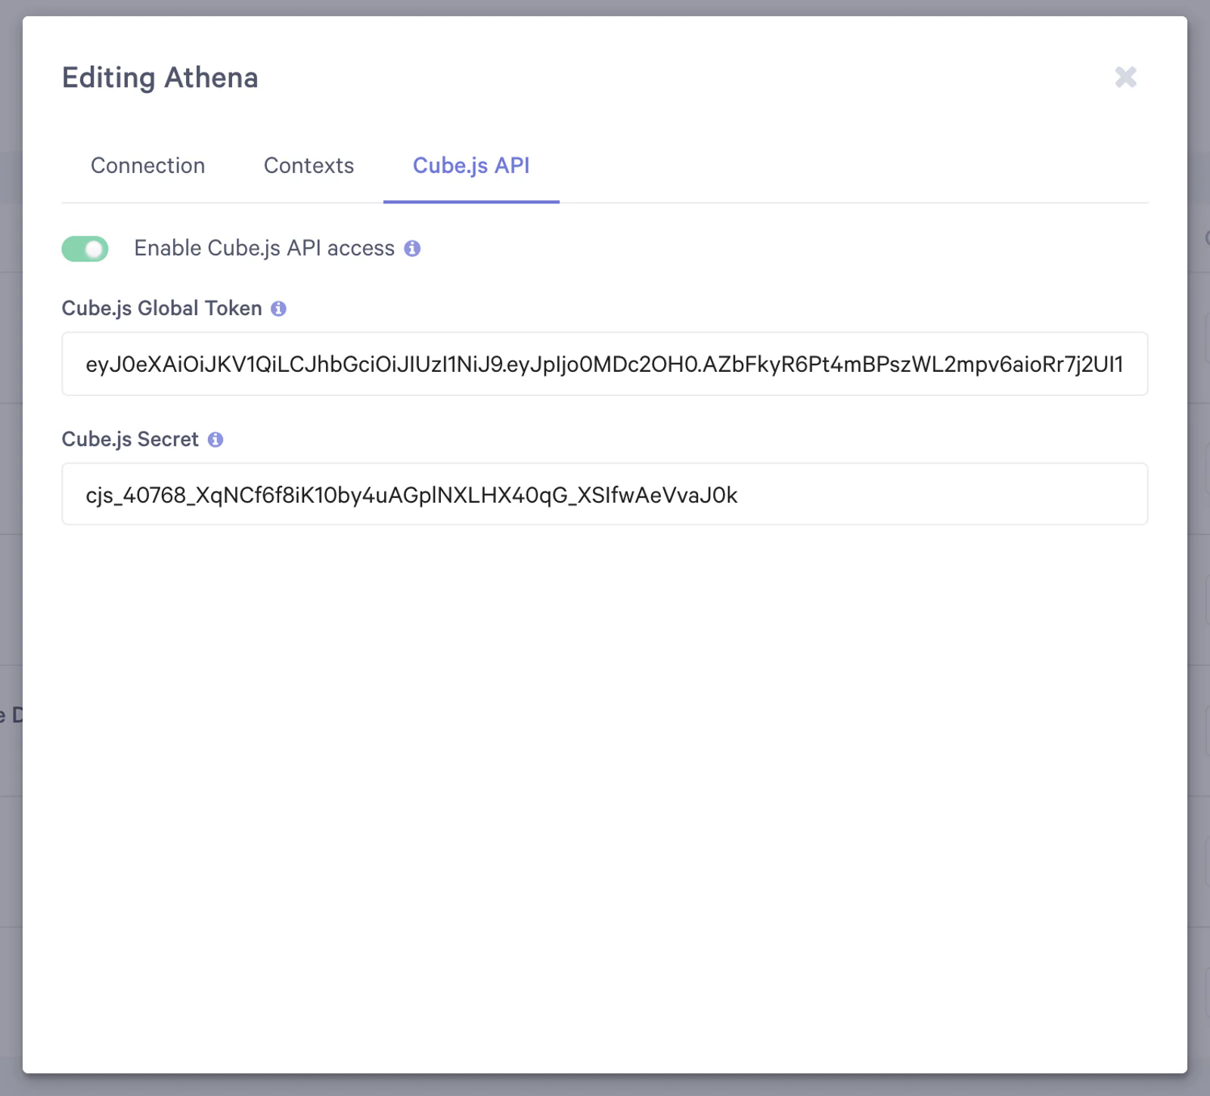
Task: Click the Cube.js Global Token label
Action: [162, 308]
